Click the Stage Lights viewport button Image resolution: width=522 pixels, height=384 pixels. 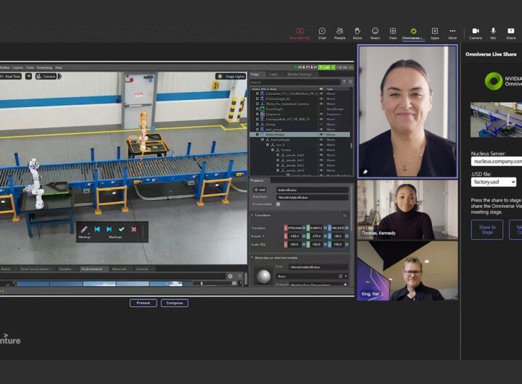(x=231, y=77)
